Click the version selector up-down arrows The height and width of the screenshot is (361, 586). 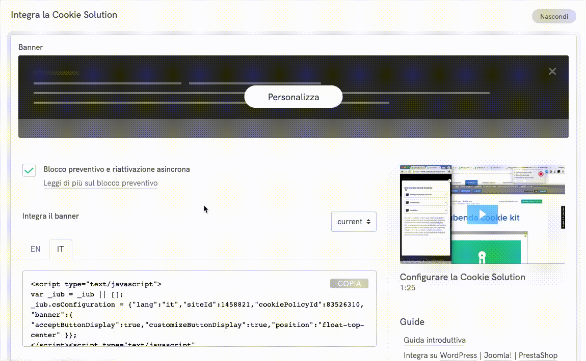point(369,222)
